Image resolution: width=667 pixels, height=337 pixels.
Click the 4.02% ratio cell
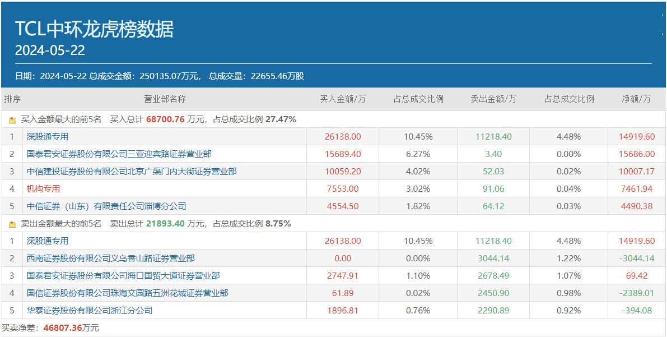[418, 171]
